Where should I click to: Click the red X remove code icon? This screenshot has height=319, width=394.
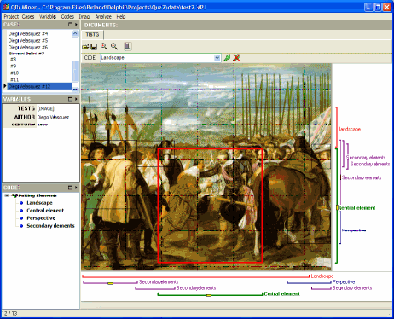(x=236, y=58)
